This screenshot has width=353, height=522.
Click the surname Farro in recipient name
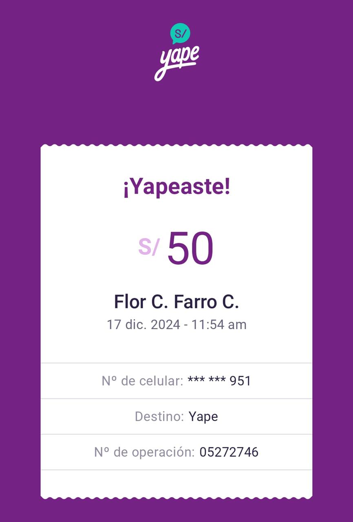(x=195, y=302)
